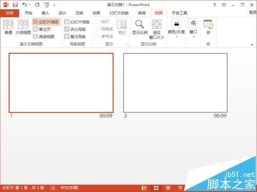The width and height of the screenshot is (257, 192).
Task: Click Slide Sorter icon in status bar
Action: click(x=156, y=188)
